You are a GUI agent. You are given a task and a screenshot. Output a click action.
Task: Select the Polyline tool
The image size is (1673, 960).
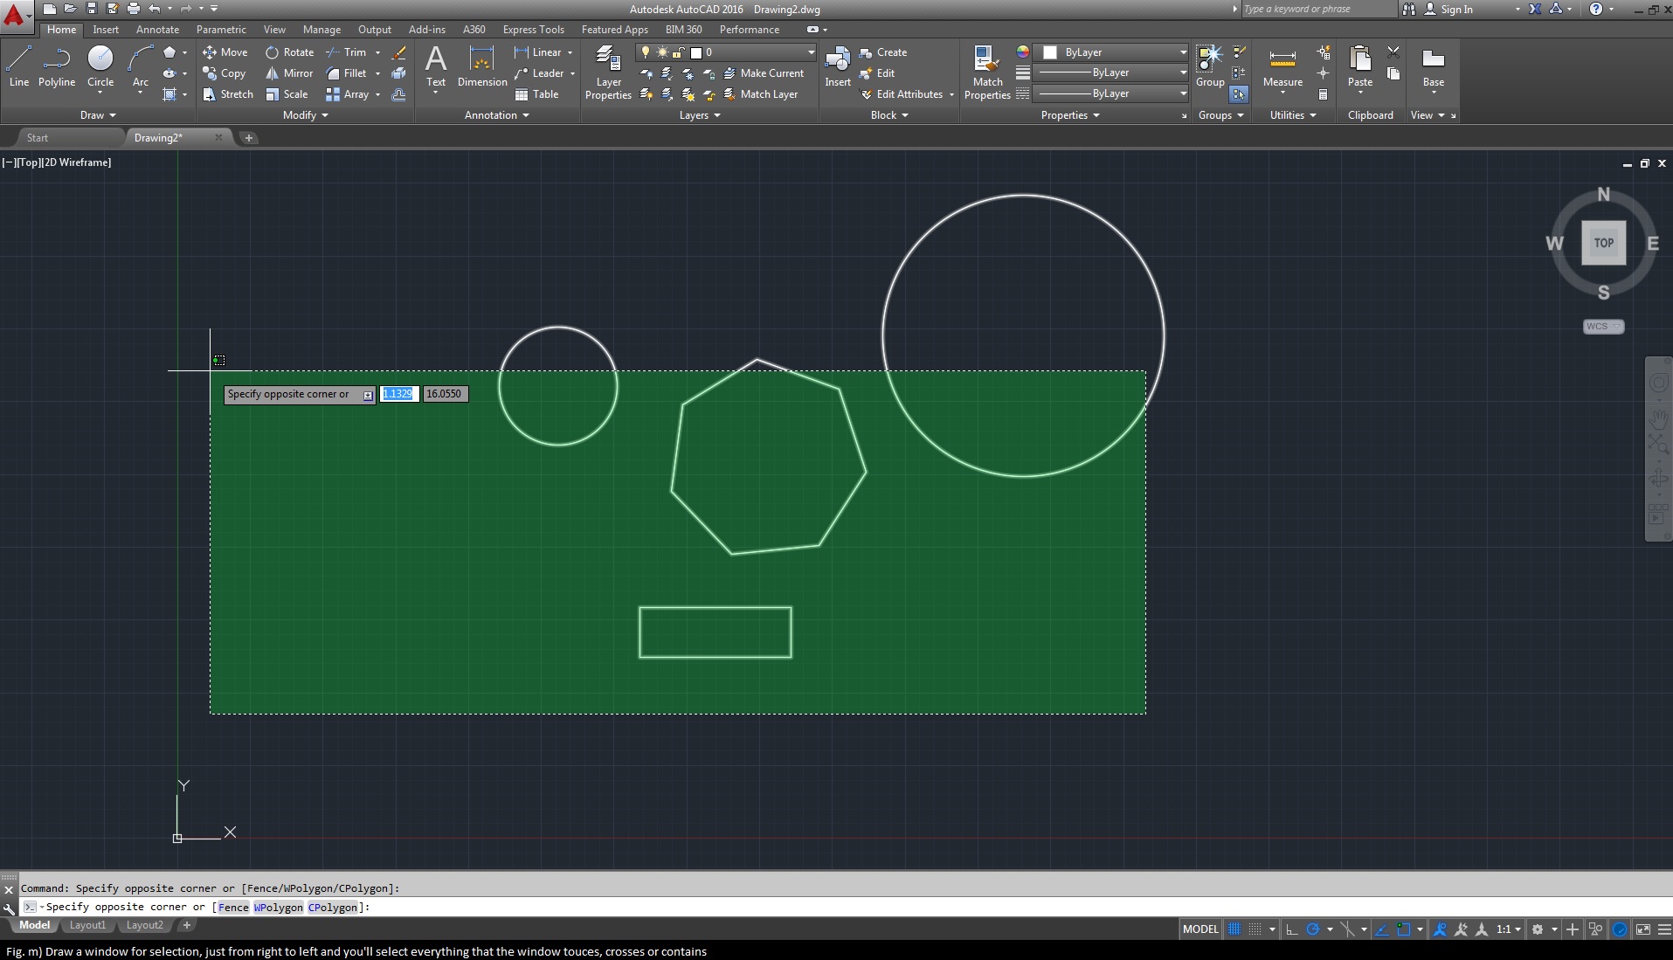57,66
